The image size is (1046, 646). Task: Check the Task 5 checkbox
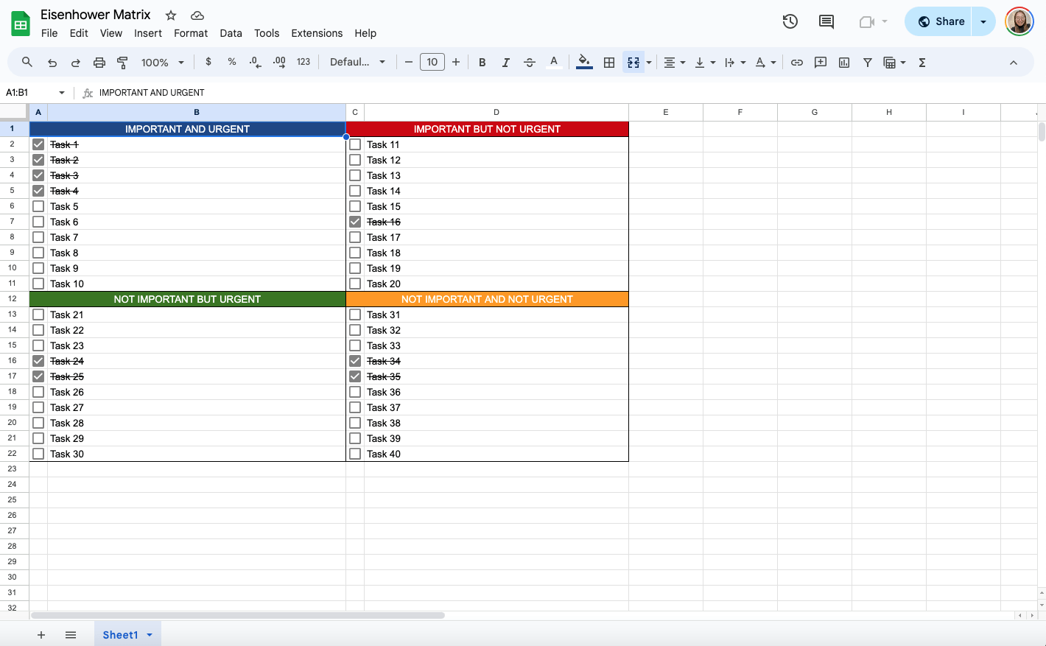38,206
